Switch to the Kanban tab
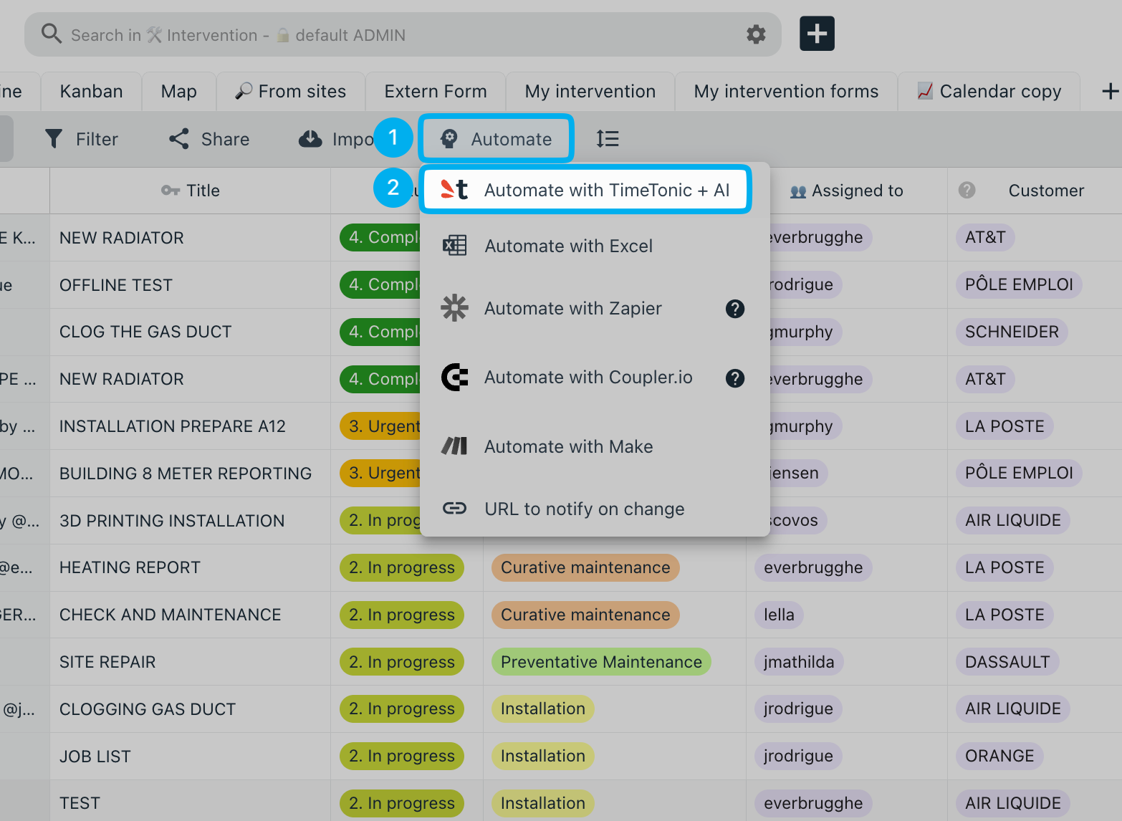 pyautogui.click(x=91, y=92)
